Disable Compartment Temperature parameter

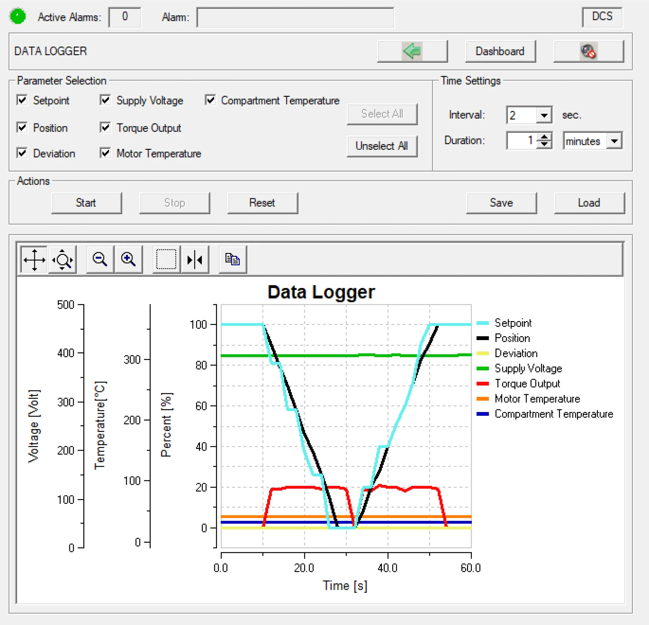[210, 100]
